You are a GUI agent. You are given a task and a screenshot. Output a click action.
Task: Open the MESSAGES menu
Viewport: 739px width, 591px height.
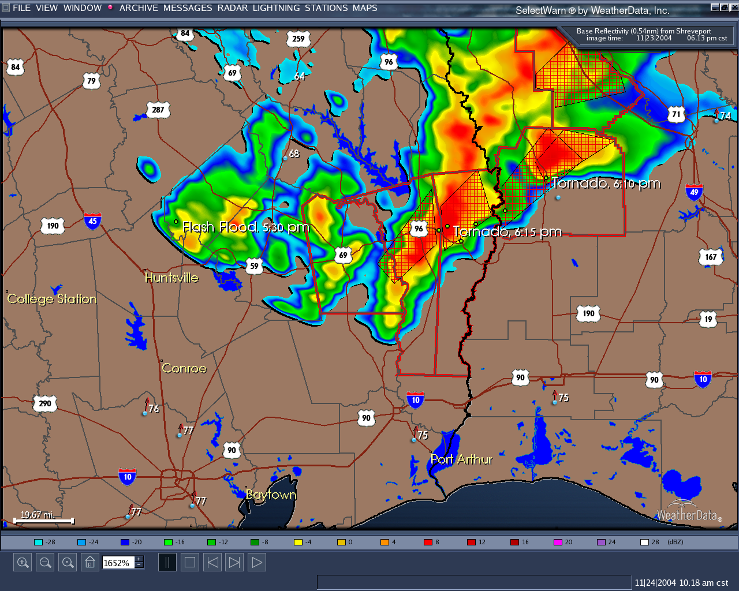[x=187, y=8]
